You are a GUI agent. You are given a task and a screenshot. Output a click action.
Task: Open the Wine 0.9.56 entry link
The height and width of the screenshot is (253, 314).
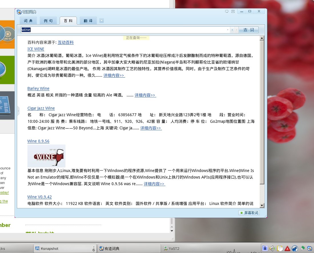(38, 141)
